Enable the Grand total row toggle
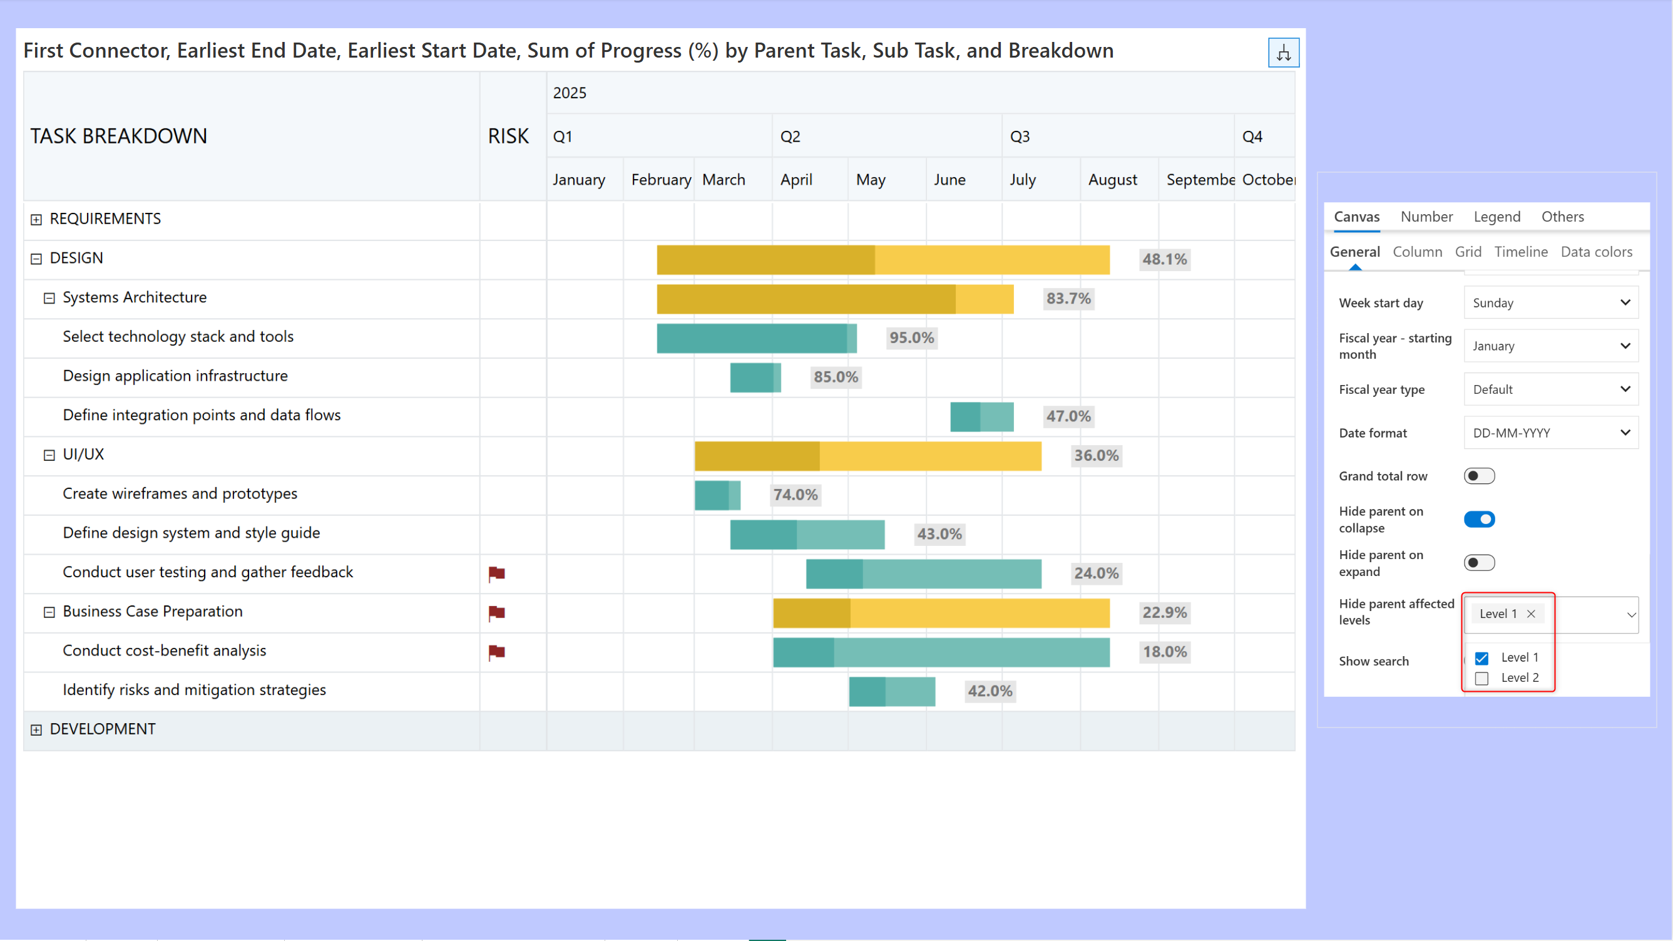 pyautogui.click(x=1479, y=476)
